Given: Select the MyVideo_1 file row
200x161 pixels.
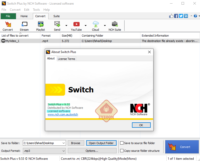Looking at the screenshot, I should [x=100, y=41].
